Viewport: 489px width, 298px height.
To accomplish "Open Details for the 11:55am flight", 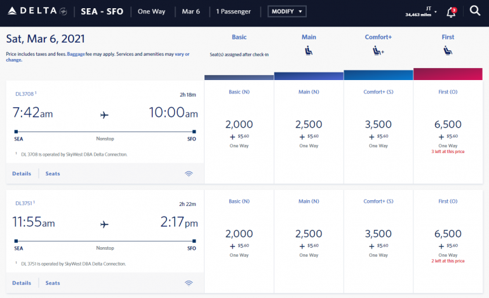I will pyautogui.click(x=22, y=283).
